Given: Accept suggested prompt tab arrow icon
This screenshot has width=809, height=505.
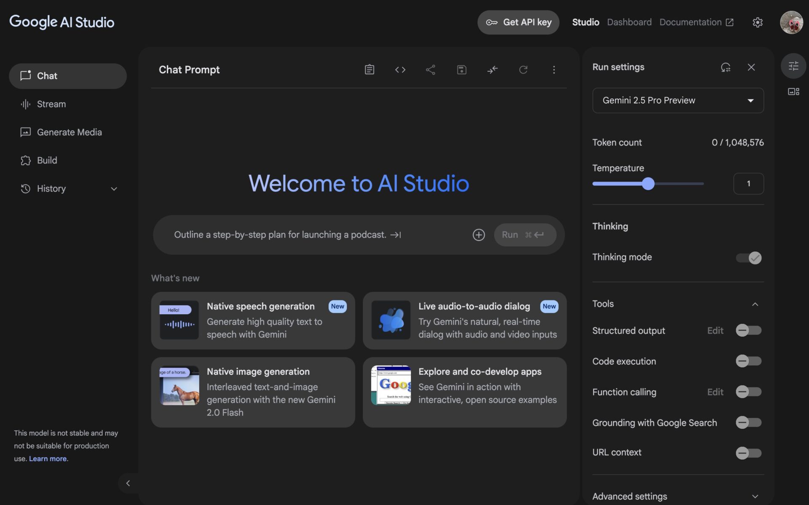Looking at the screenshot, I should [x=395, y=235].
